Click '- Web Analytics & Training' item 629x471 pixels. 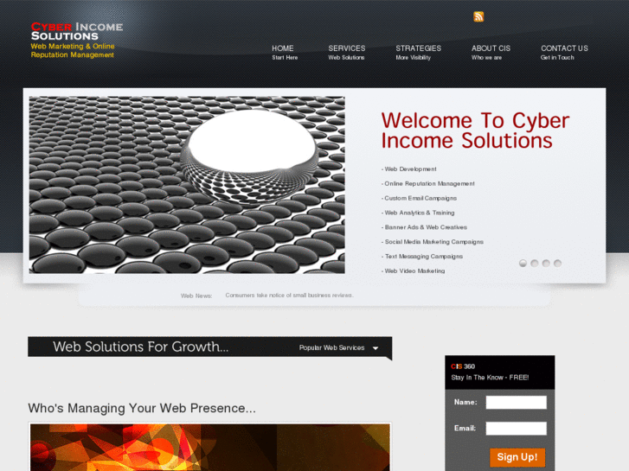click(418, 213)
